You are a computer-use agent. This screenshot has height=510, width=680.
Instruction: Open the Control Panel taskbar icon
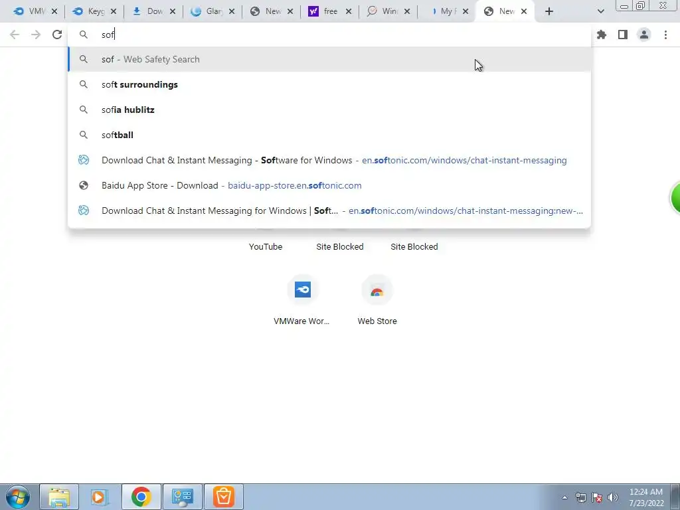(183, 497)
